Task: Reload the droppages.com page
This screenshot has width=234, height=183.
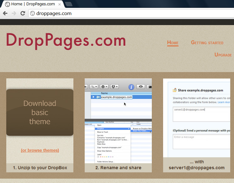Action: 23,13
